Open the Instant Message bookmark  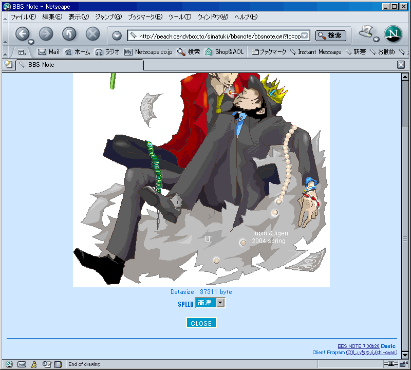[x=316, y=52]
